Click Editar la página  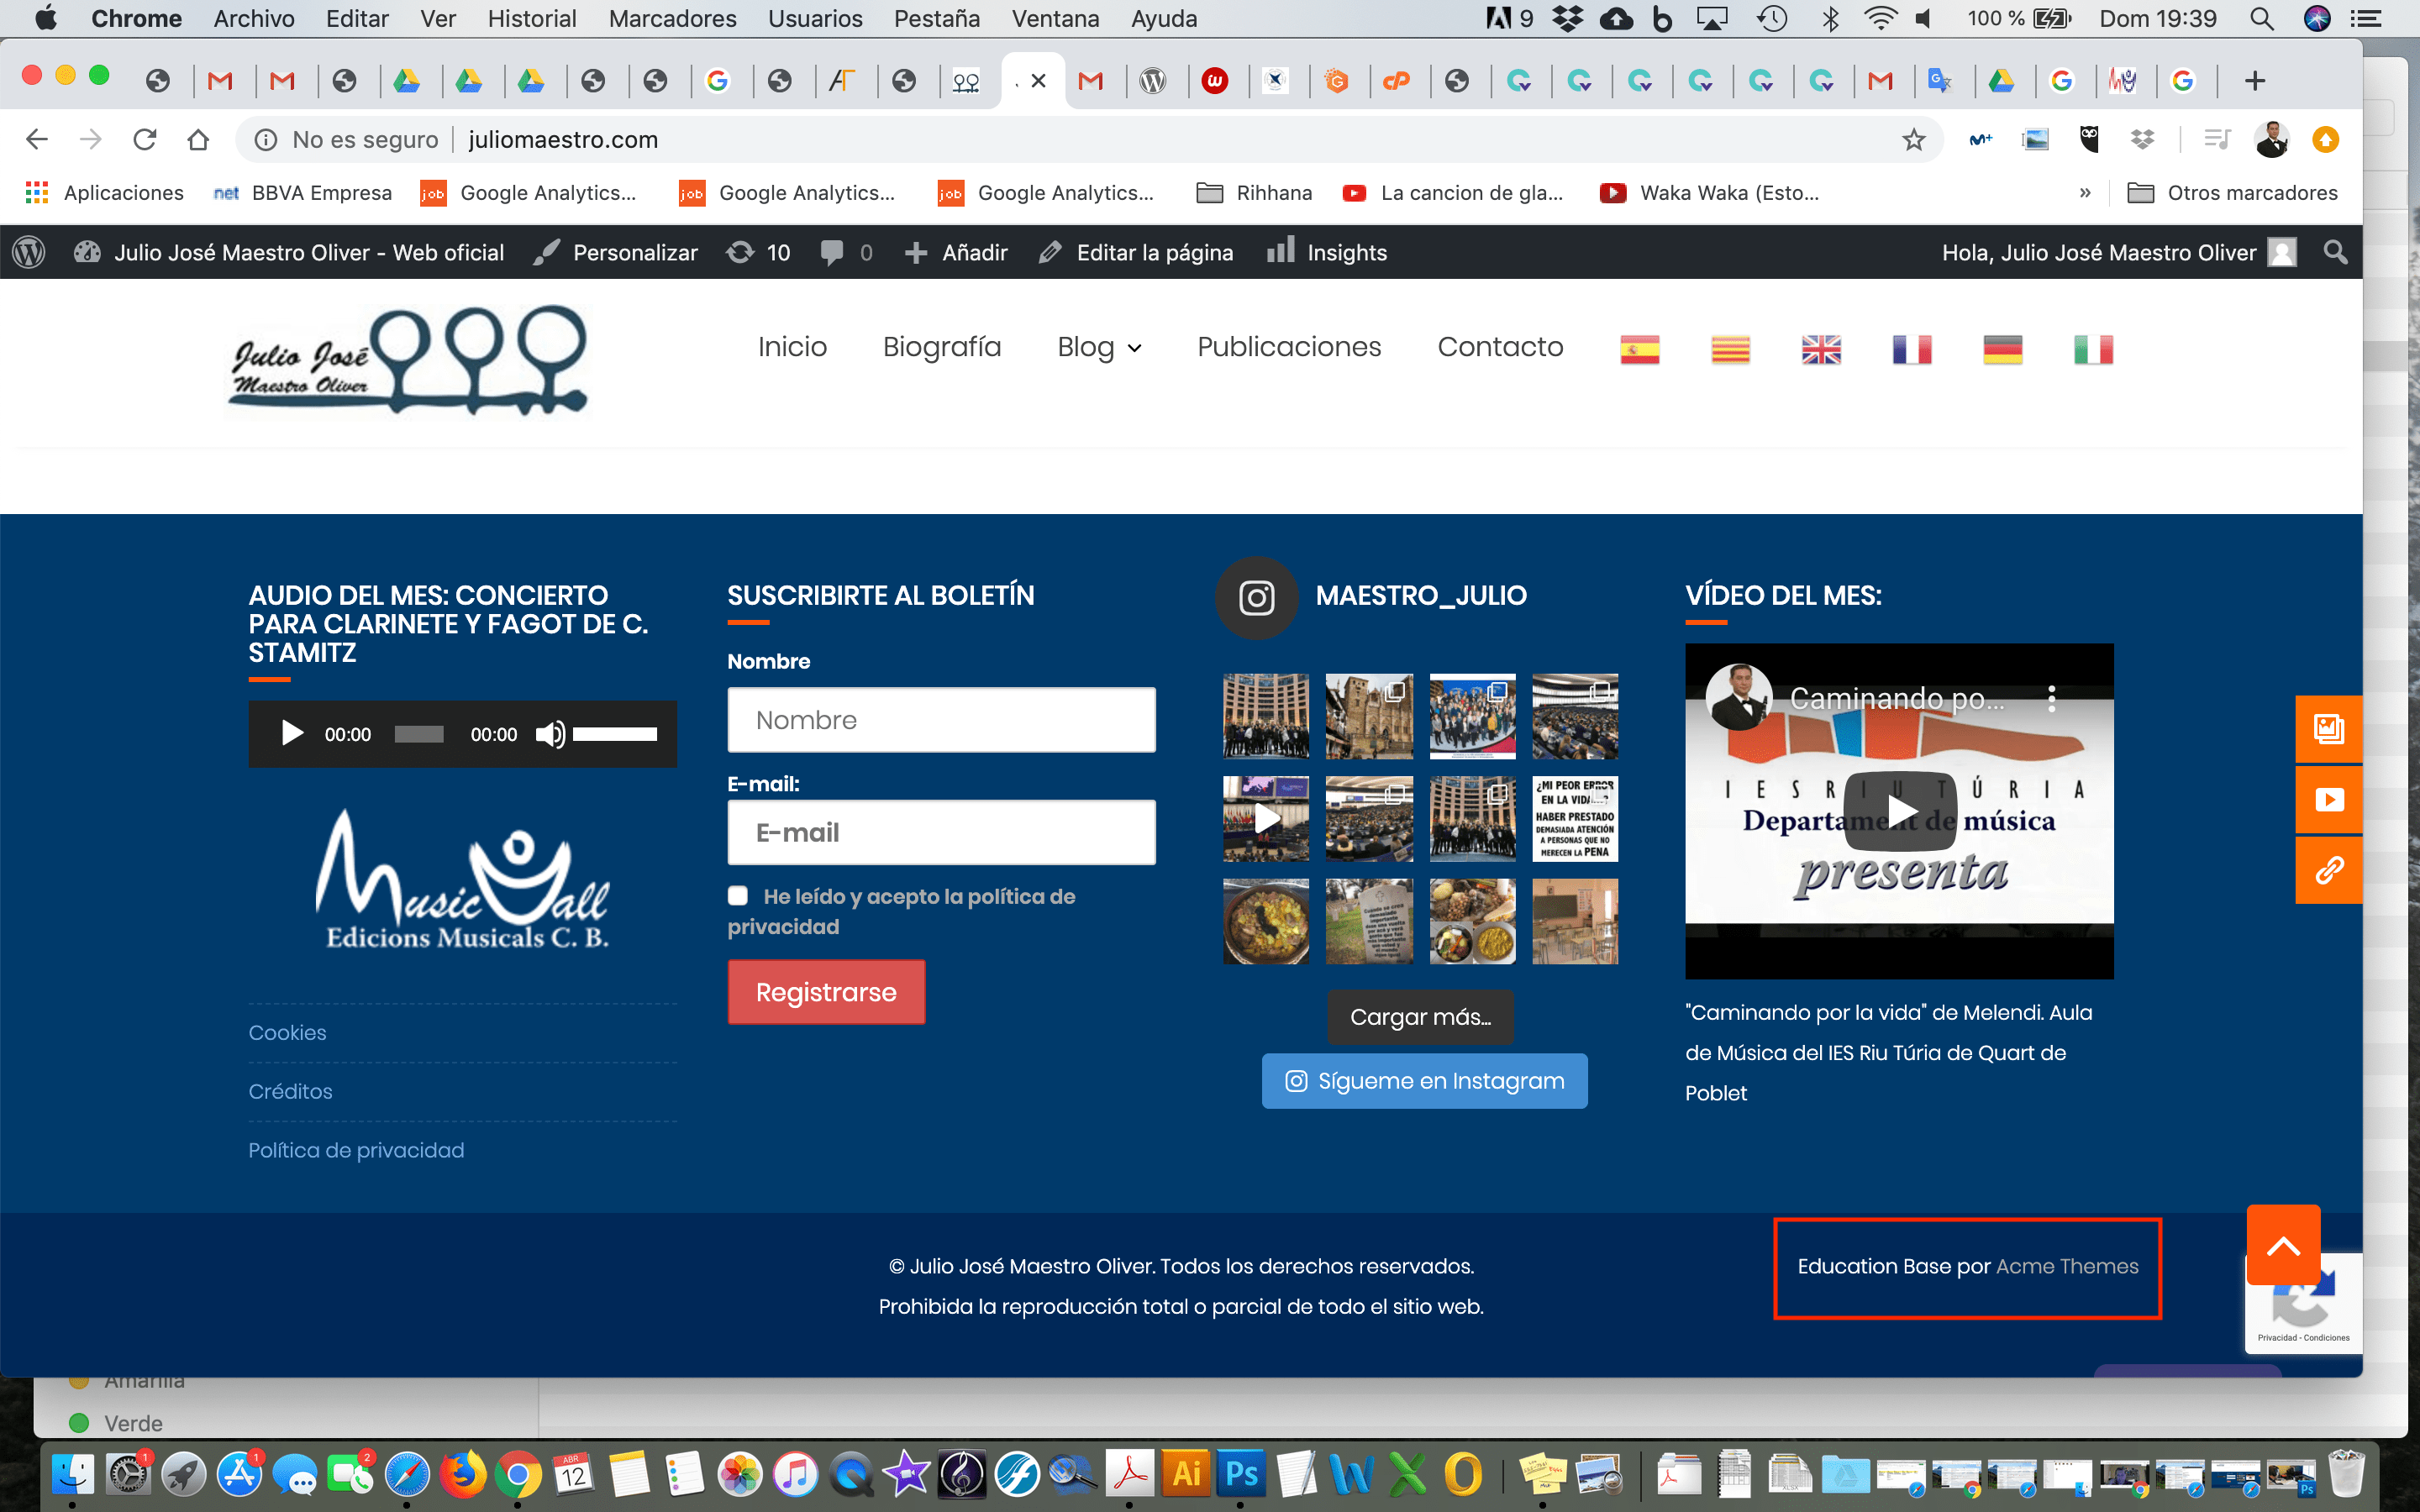(1136, 252)
